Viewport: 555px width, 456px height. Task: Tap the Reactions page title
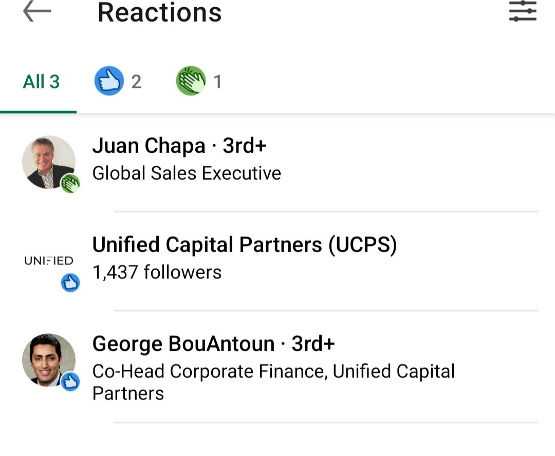click(159, 12)
